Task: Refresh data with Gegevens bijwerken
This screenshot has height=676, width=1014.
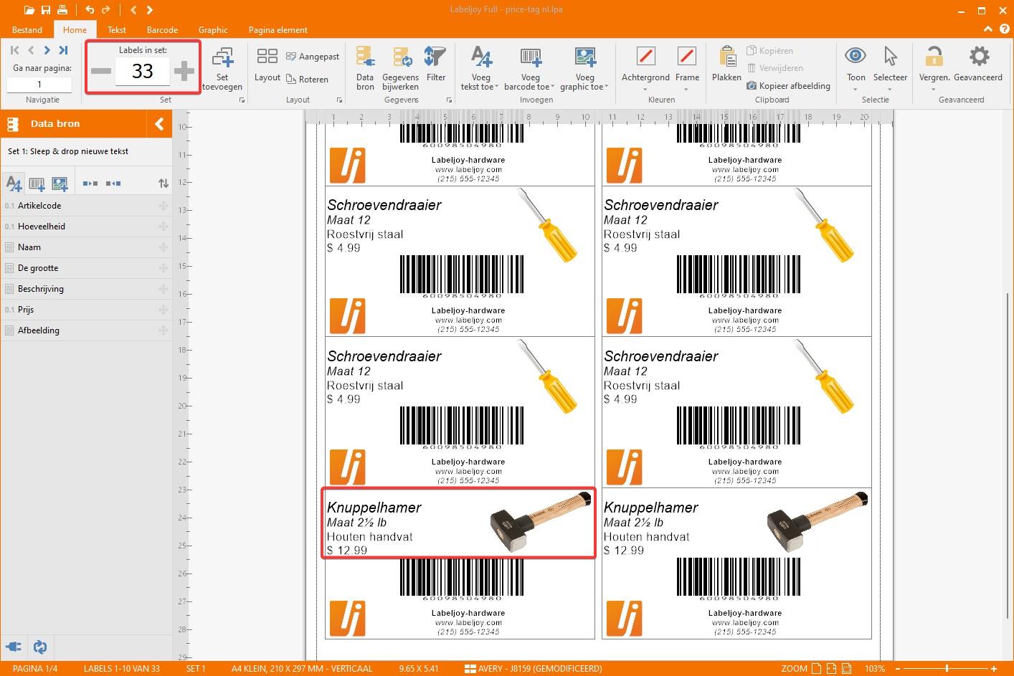Action: click(x=401, y=68)
